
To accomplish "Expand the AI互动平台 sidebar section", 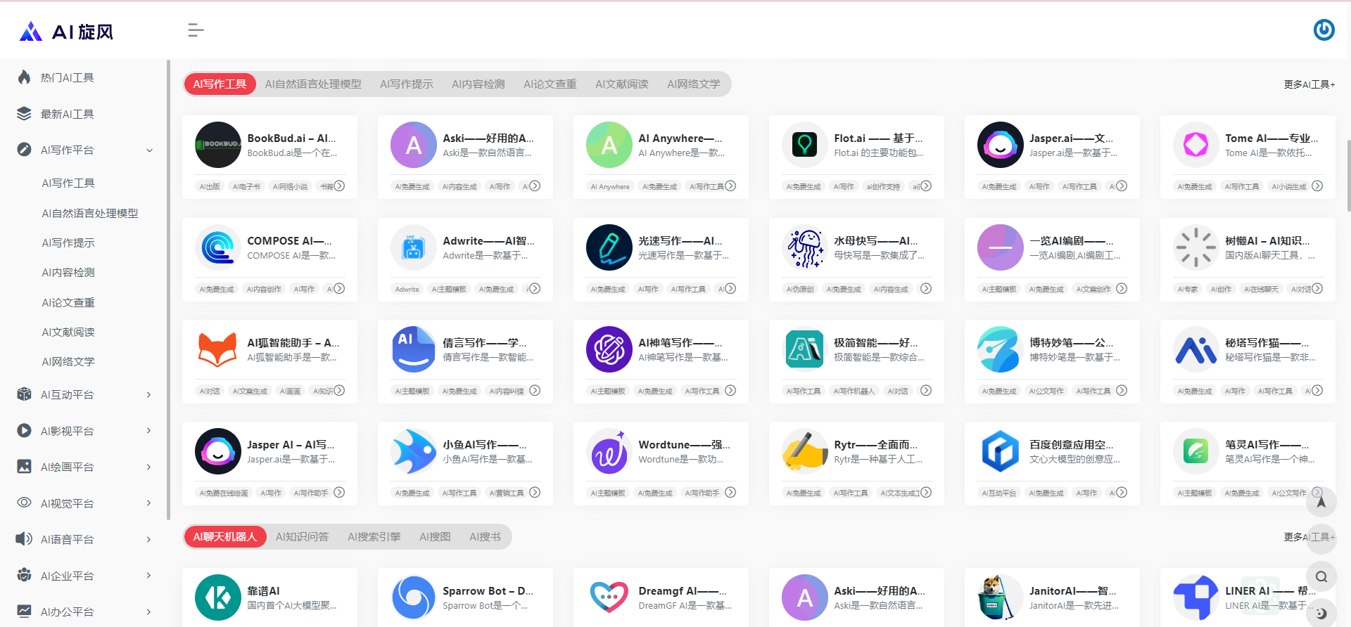I will [149, 394].
